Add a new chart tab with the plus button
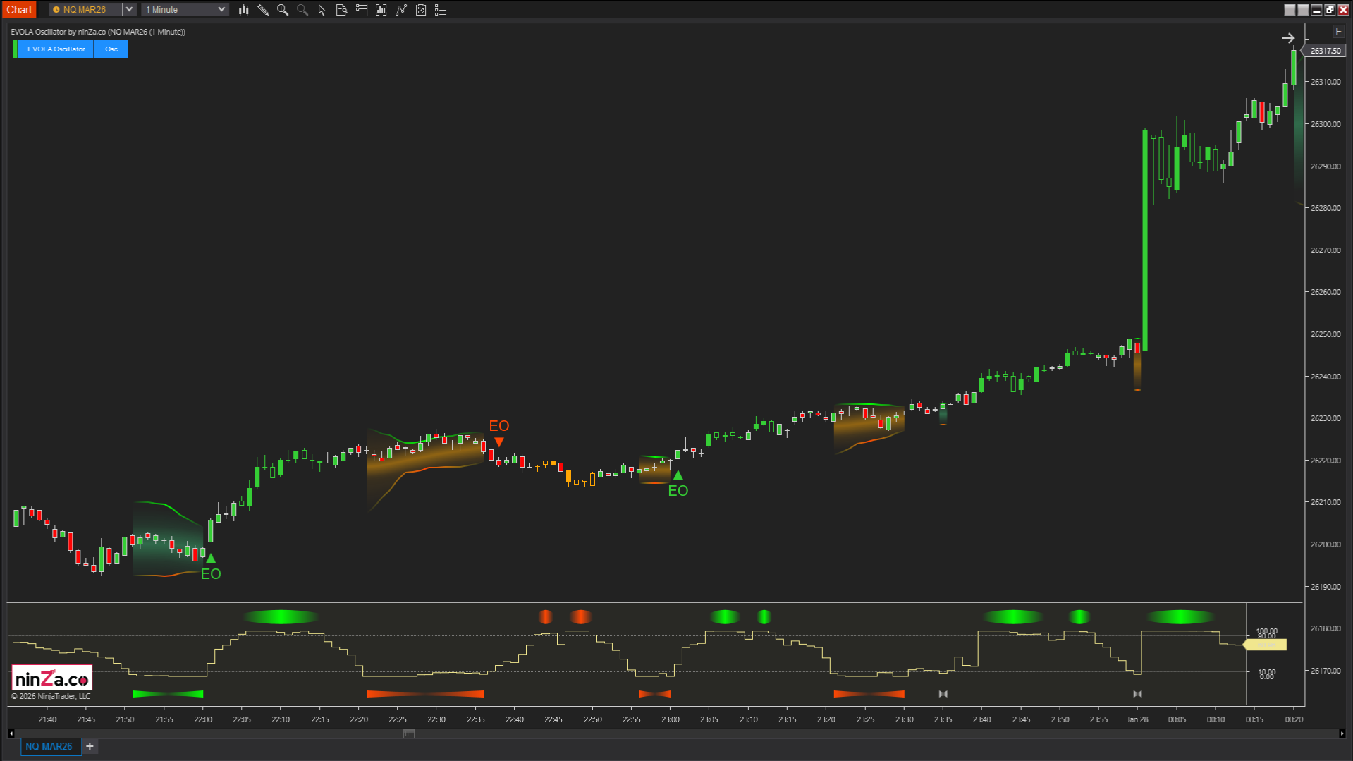Screen dimensions: 1353x761 (x=90, y=746)
